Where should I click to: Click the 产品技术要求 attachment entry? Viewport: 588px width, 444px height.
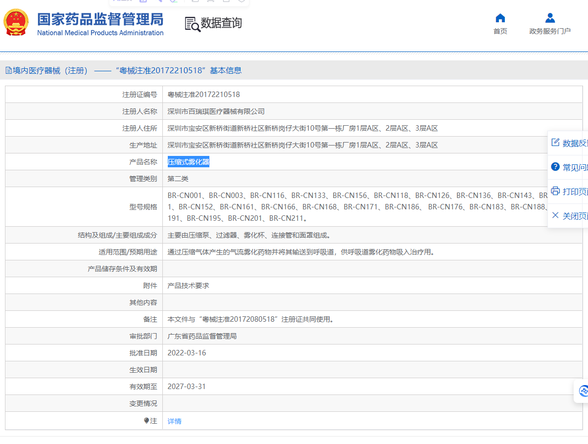click(188, 286)
